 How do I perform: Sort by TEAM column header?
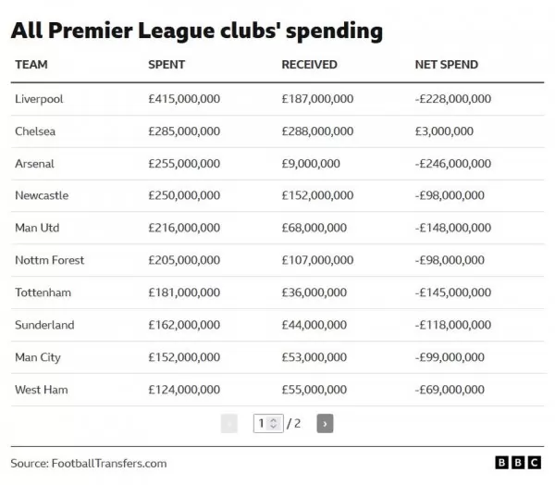31,65
